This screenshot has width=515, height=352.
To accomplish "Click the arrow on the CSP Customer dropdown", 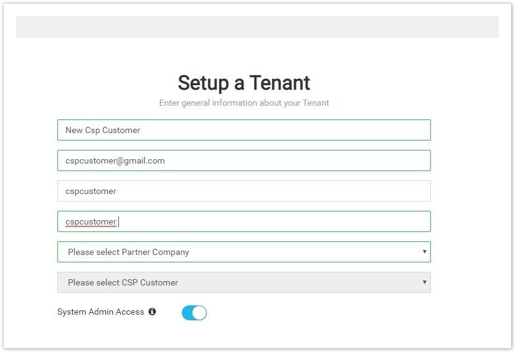I will pyautogui.click(x=424, y=282).
